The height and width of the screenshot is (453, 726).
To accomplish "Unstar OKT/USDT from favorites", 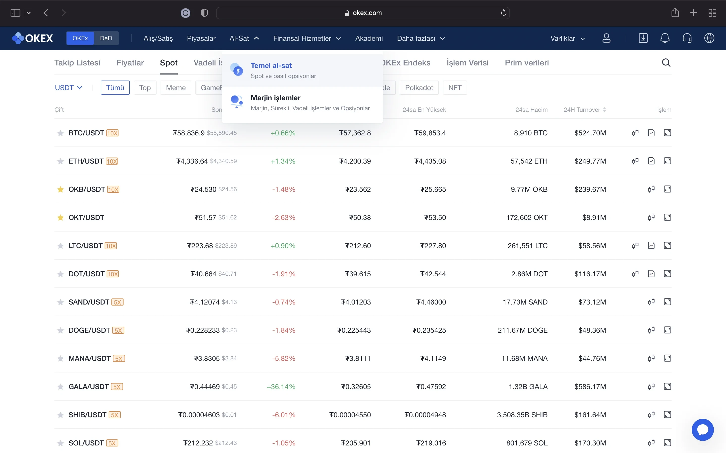I will pyautogui.click(x=60, y=217).
